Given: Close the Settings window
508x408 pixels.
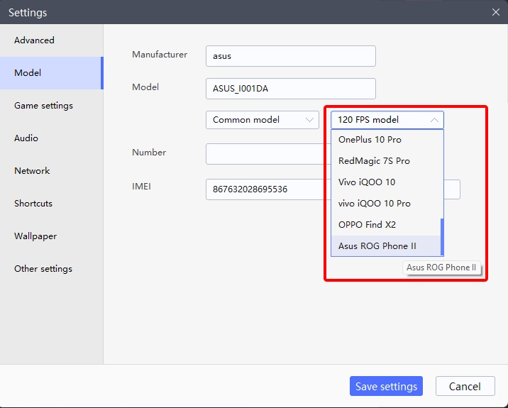Looking at the screenshot, I should pos(496,12).
